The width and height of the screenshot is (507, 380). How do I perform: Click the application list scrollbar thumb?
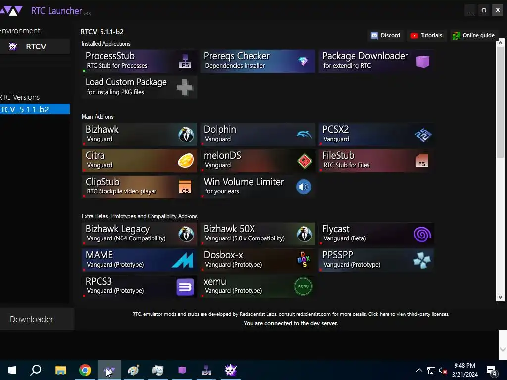pyautogui.click(x=501, y=102)
